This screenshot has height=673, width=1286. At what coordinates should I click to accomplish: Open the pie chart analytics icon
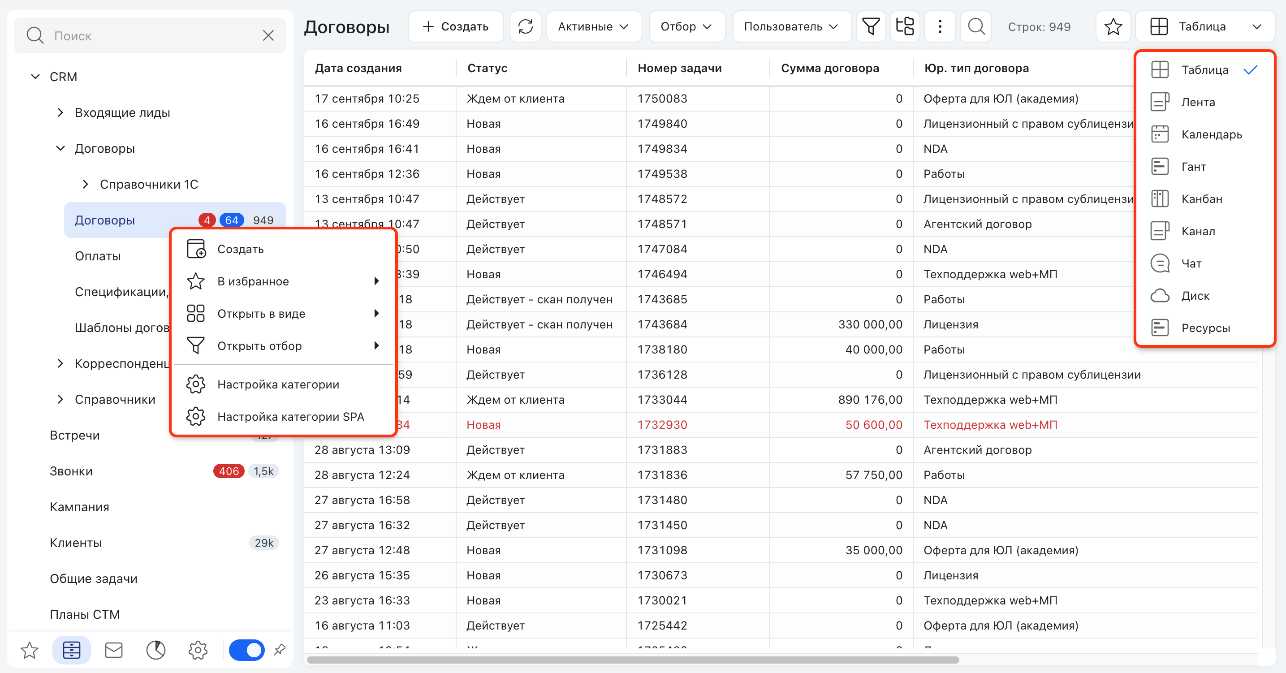(x=156, y=650)
